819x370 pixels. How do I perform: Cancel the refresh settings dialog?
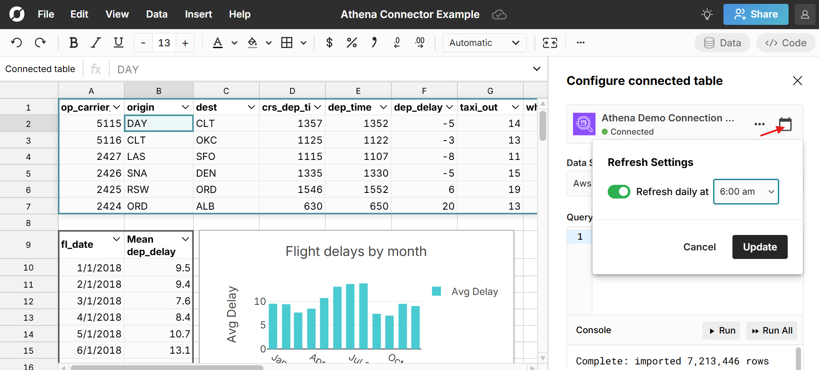[x=699, y=247]
